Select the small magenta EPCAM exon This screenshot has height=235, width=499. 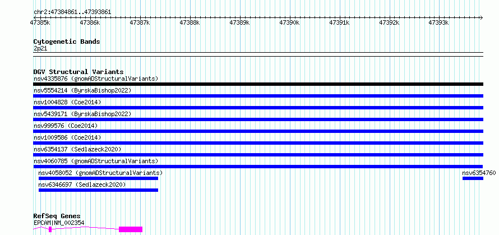tap(50, 229)
